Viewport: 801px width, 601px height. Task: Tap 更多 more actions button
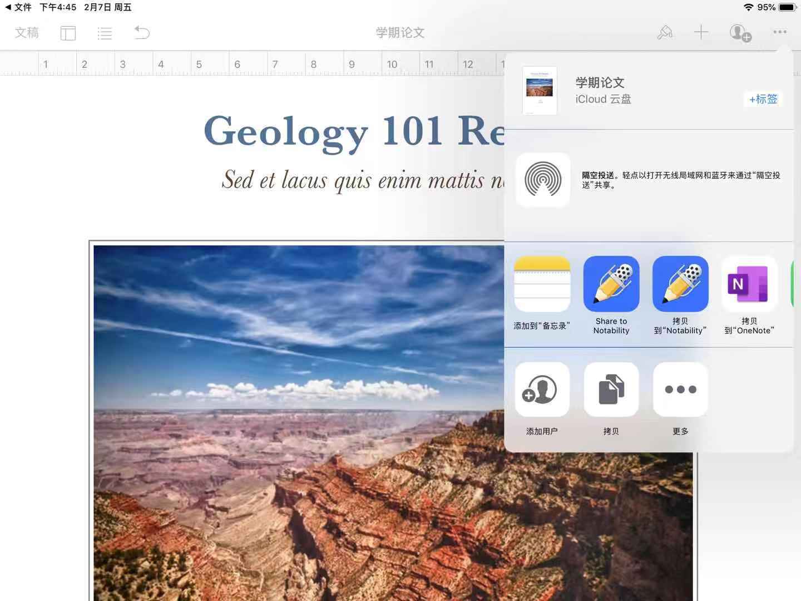click(x=680, y=390)
